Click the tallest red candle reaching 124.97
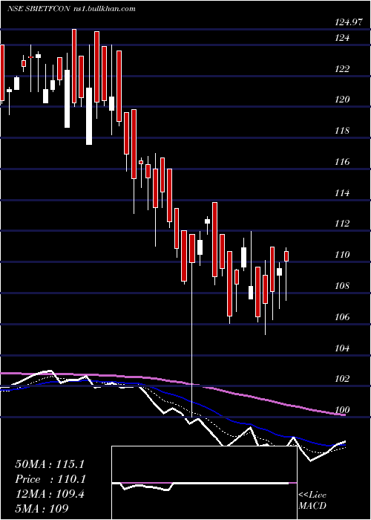The width and height of the screenshot is (371, 520). pyautogui.click(x=74, y=66)
